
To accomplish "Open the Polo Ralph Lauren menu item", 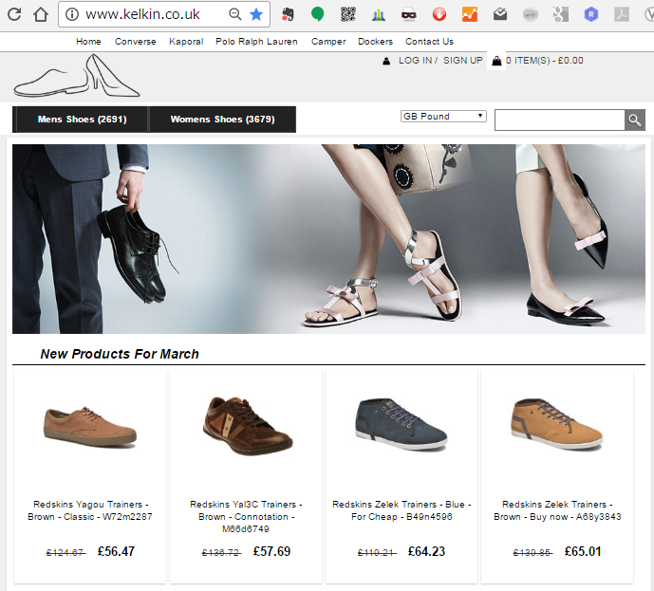I will [256, 42].
